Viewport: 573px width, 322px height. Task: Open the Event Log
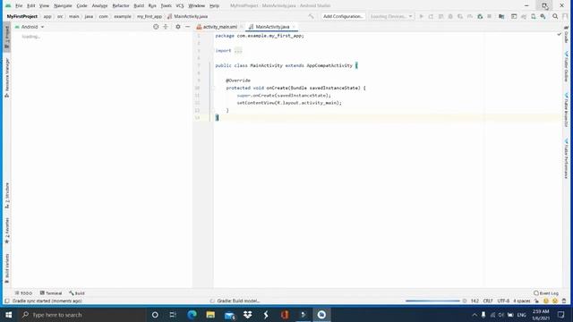[x=546, y=293]
